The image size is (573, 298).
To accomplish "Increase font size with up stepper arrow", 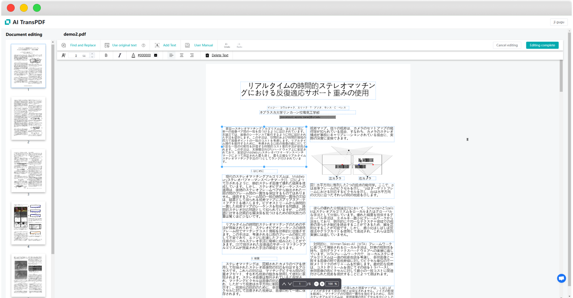I will tap(92, 54).
